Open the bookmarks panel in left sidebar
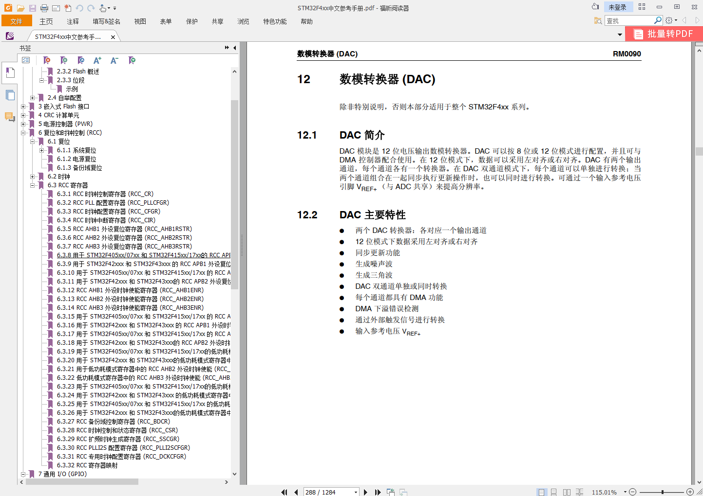This screenshot has height=496, width=703. tap(10, 73)
